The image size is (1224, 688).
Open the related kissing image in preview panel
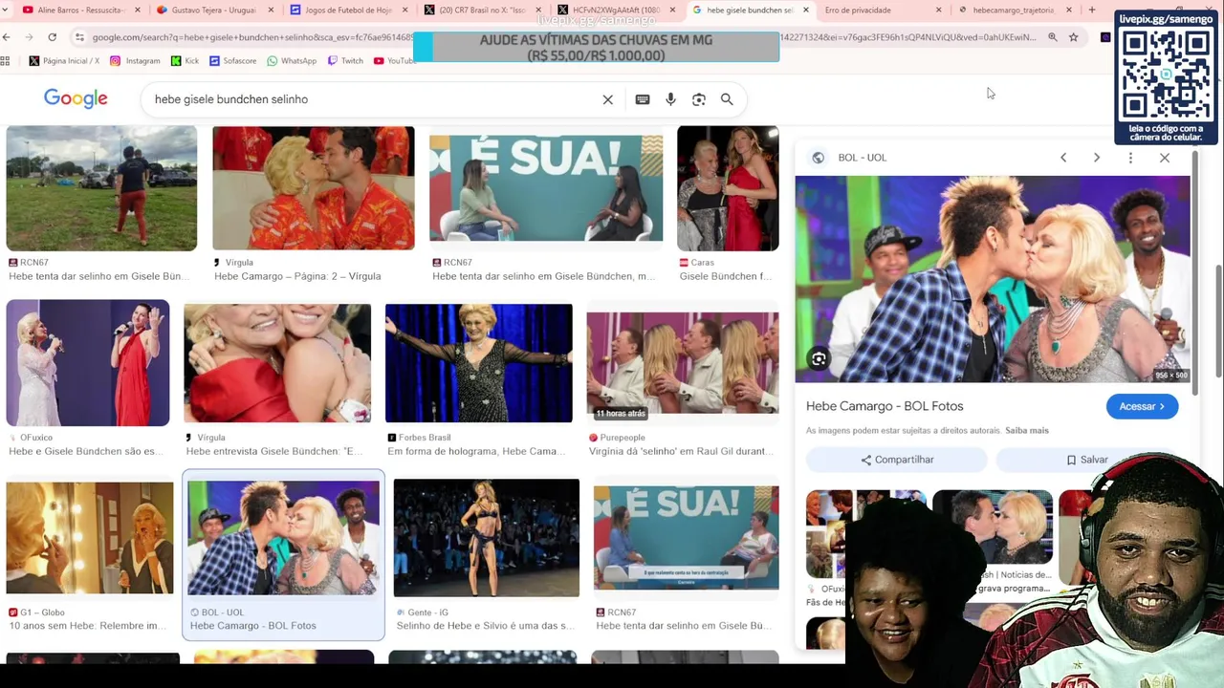pyautogui.click(x=993, y=527)
